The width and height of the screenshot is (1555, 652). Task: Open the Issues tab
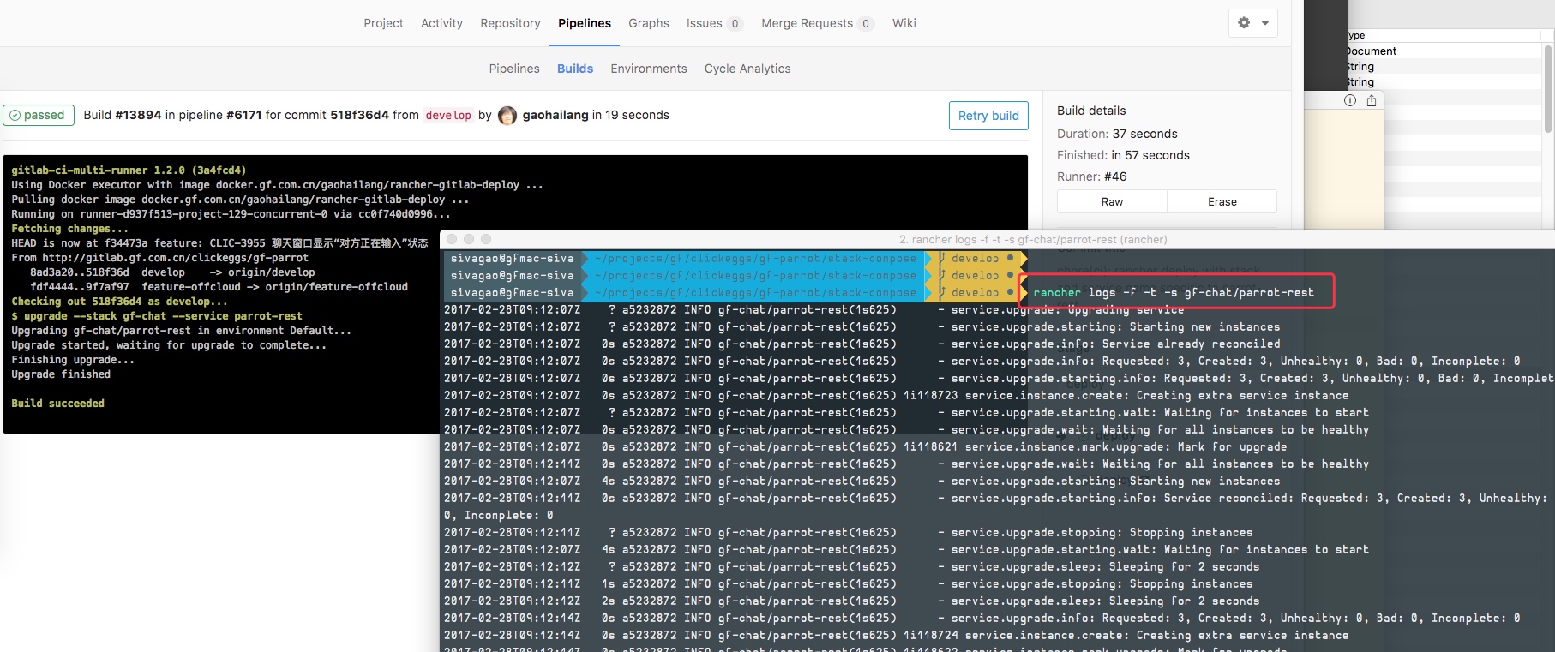[714, 23]
